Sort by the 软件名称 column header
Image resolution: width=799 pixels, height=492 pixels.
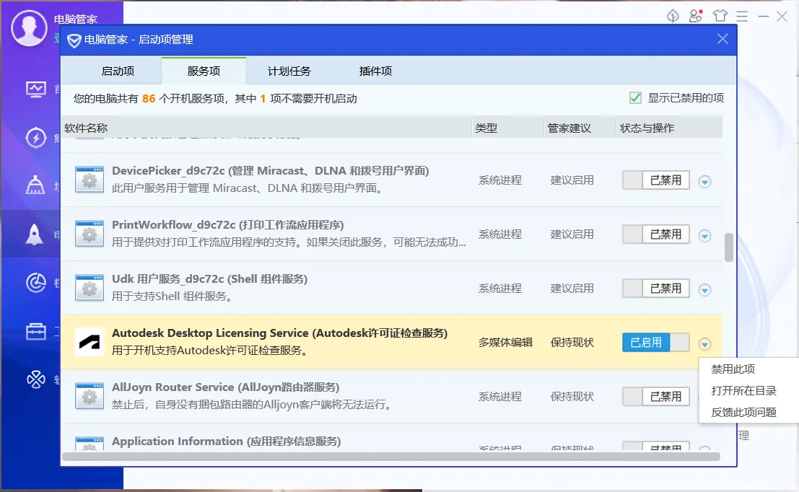click(266, 128)
